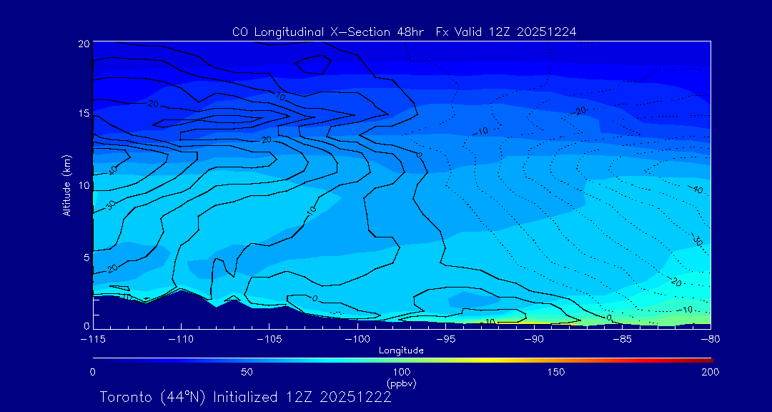Image resolution: width=772 pixels, height=412 pixels.
Task: Click the 150 label under the colorbar
Action: [555, 372]
